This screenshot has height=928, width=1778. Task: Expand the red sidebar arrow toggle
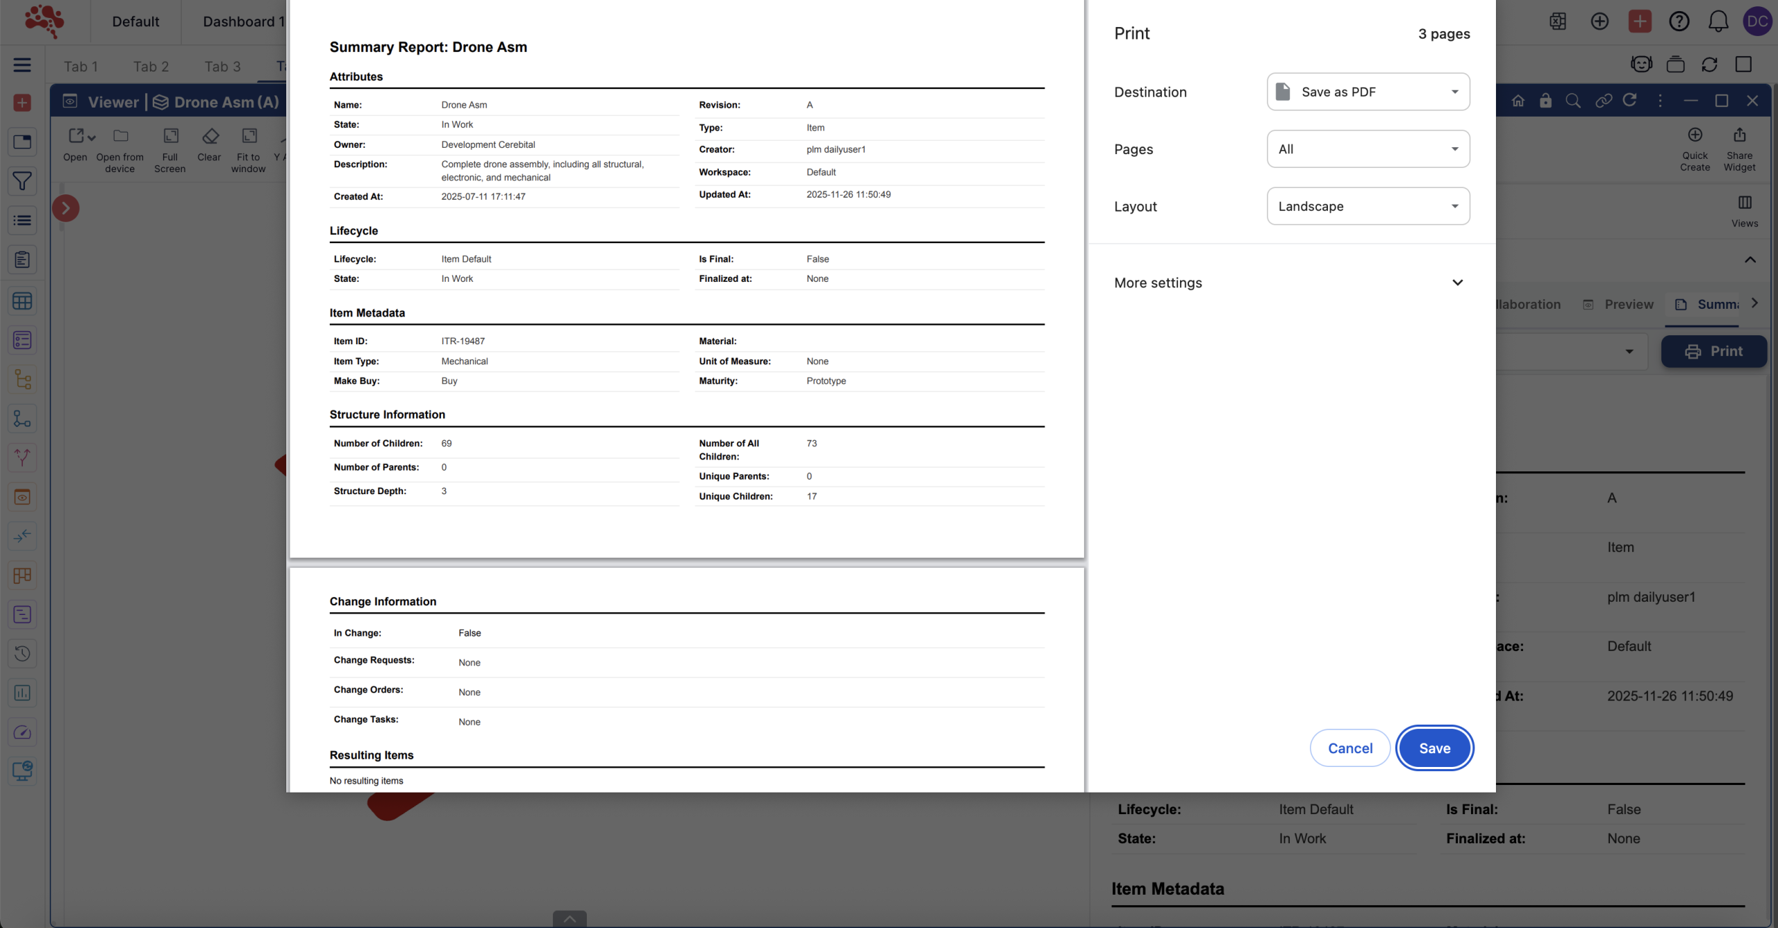66,208
